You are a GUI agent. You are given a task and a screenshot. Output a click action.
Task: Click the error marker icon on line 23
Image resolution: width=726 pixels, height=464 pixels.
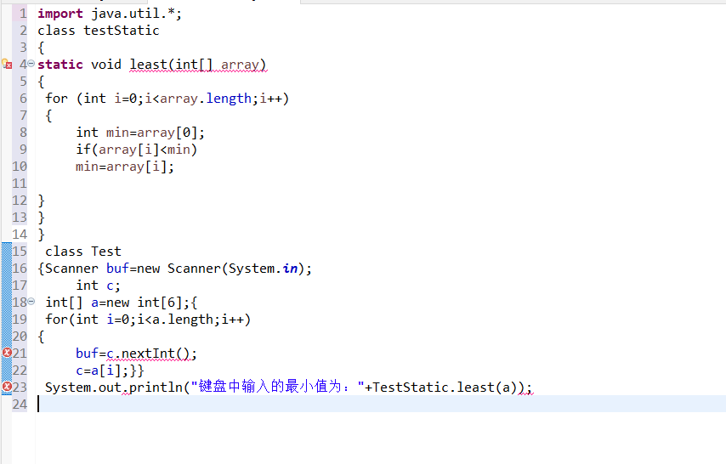(x=7, y=387)
